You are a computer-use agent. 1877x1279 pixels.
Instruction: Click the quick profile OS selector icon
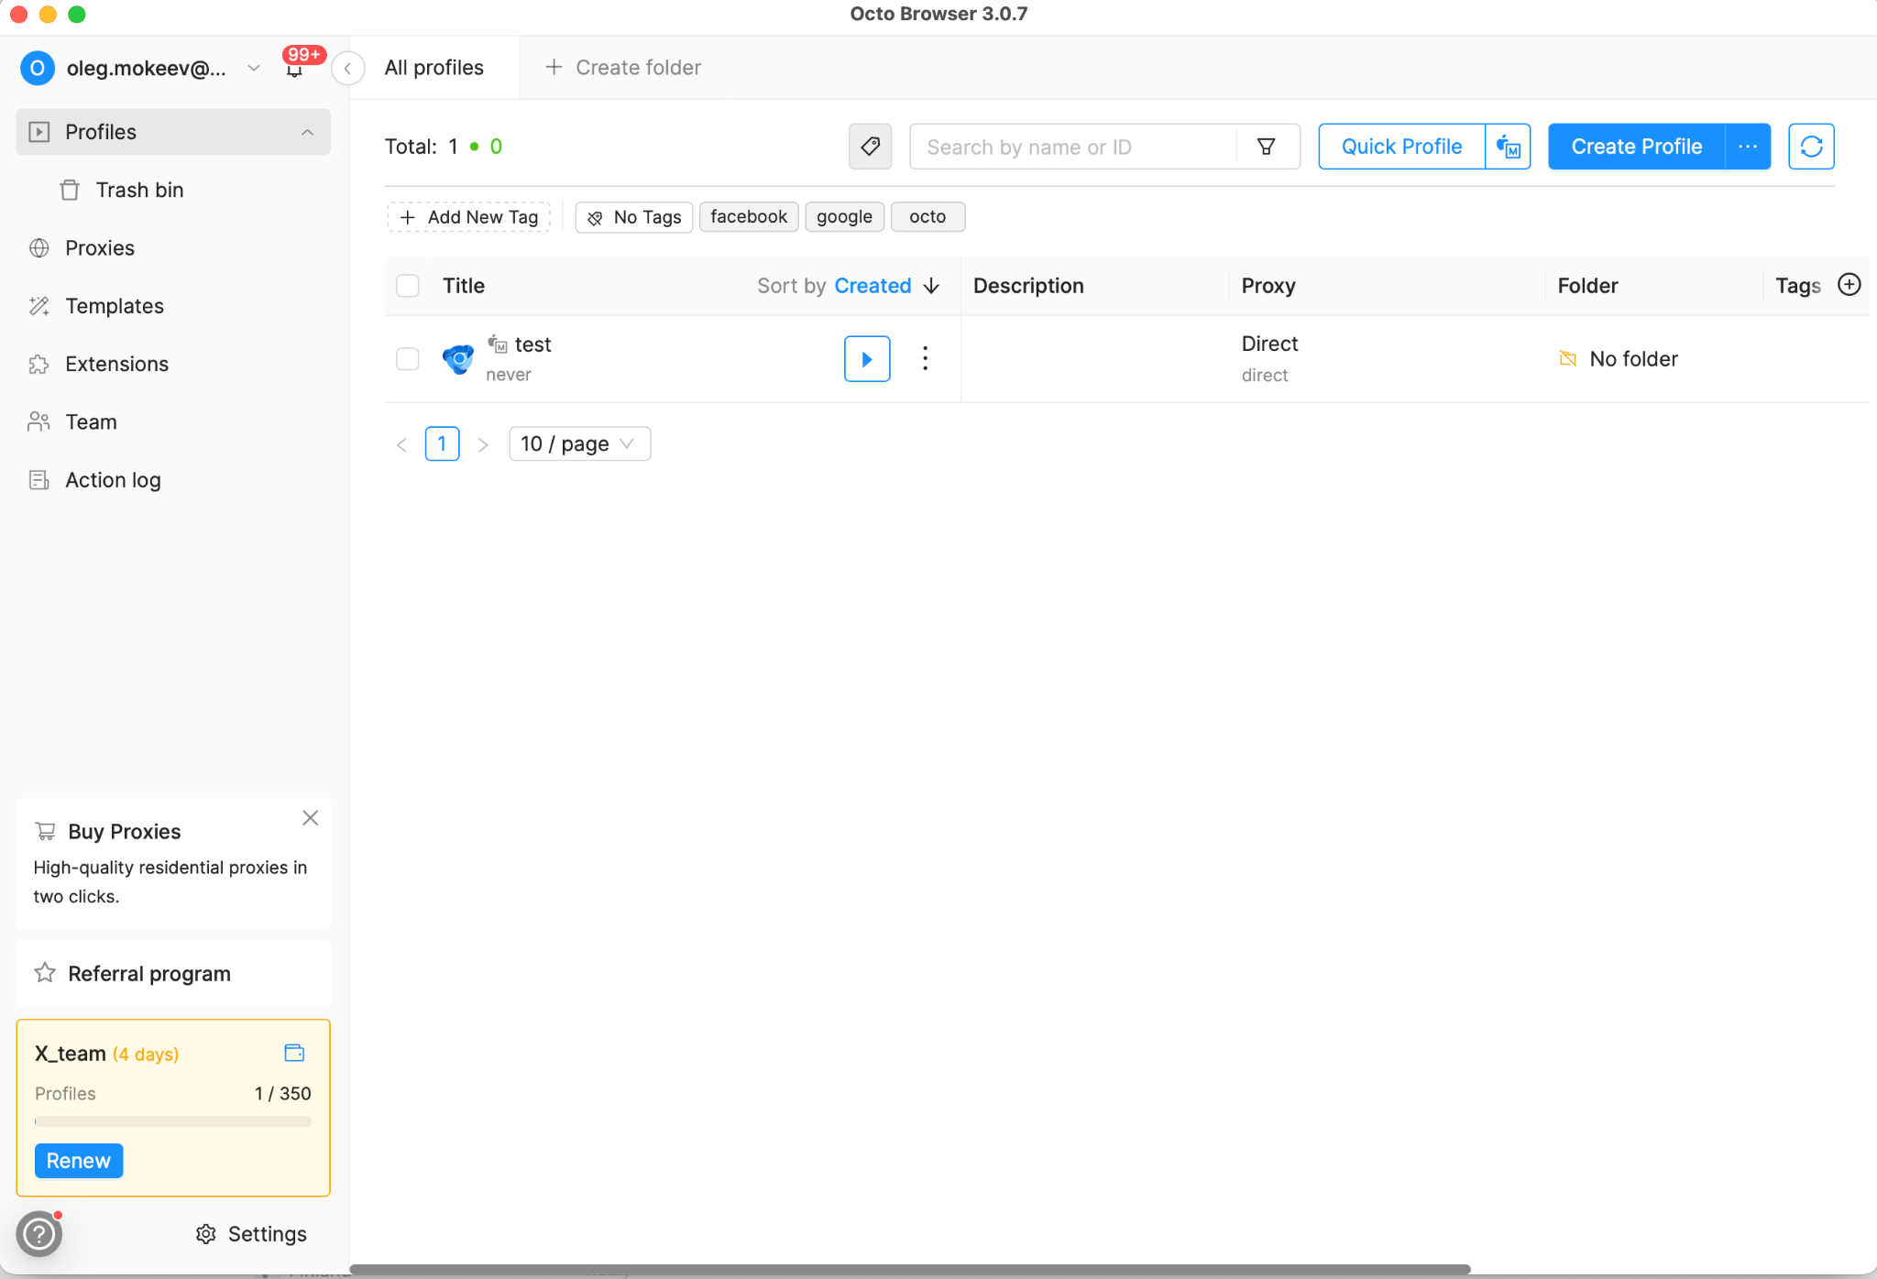click(x=1508, y=147)
